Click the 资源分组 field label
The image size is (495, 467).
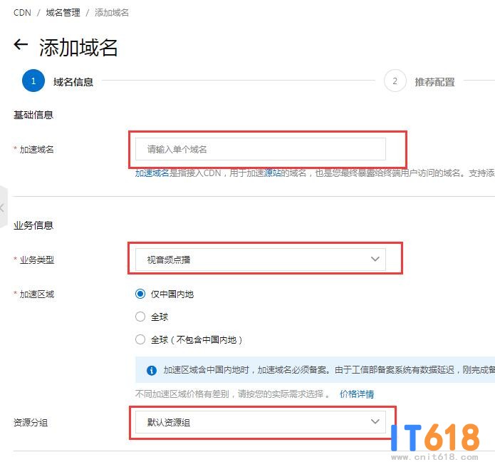[31, 423]
